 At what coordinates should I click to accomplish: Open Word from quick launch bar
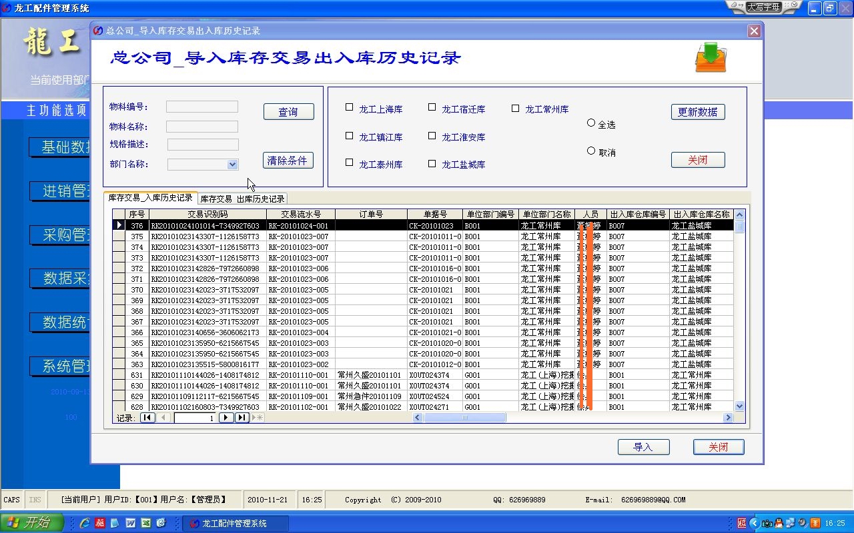pos(131,523)
